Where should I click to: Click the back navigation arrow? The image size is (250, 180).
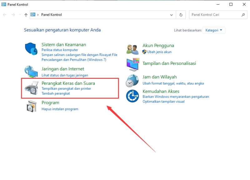[x=5, y=15]
